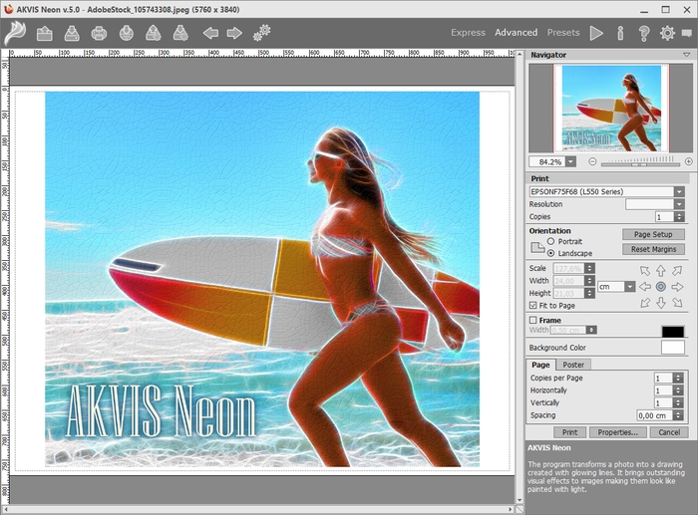This screenshot has width=698, height=515.
Task: Undo with the left arrow toolbar icon
Action: [x=210, y=33]
